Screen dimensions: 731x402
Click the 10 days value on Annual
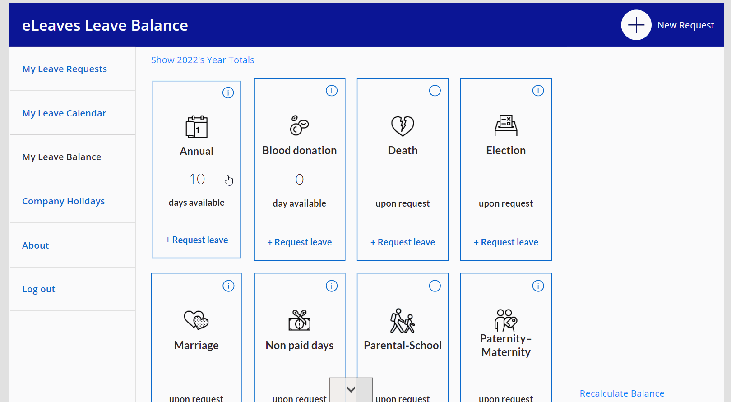(197, 179)
